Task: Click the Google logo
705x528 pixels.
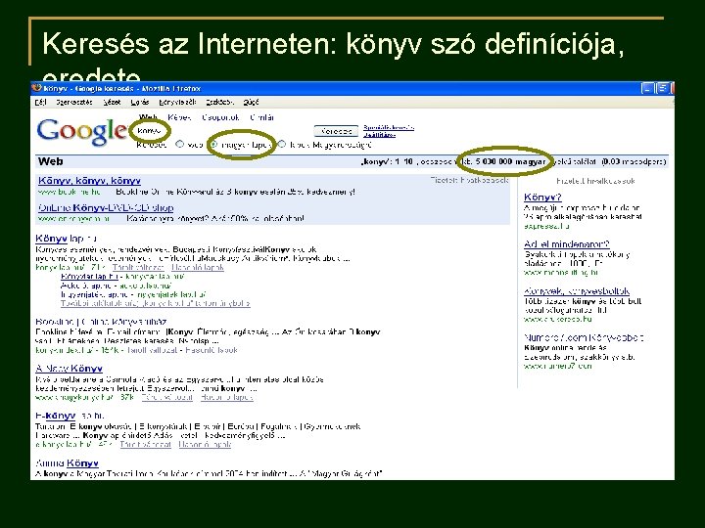Action: tap(82, 132)
